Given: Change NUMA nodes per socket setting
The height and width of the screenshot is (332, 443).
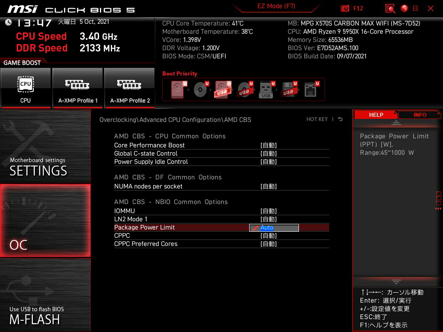Looking at the screenshot, I should (221, 186).
